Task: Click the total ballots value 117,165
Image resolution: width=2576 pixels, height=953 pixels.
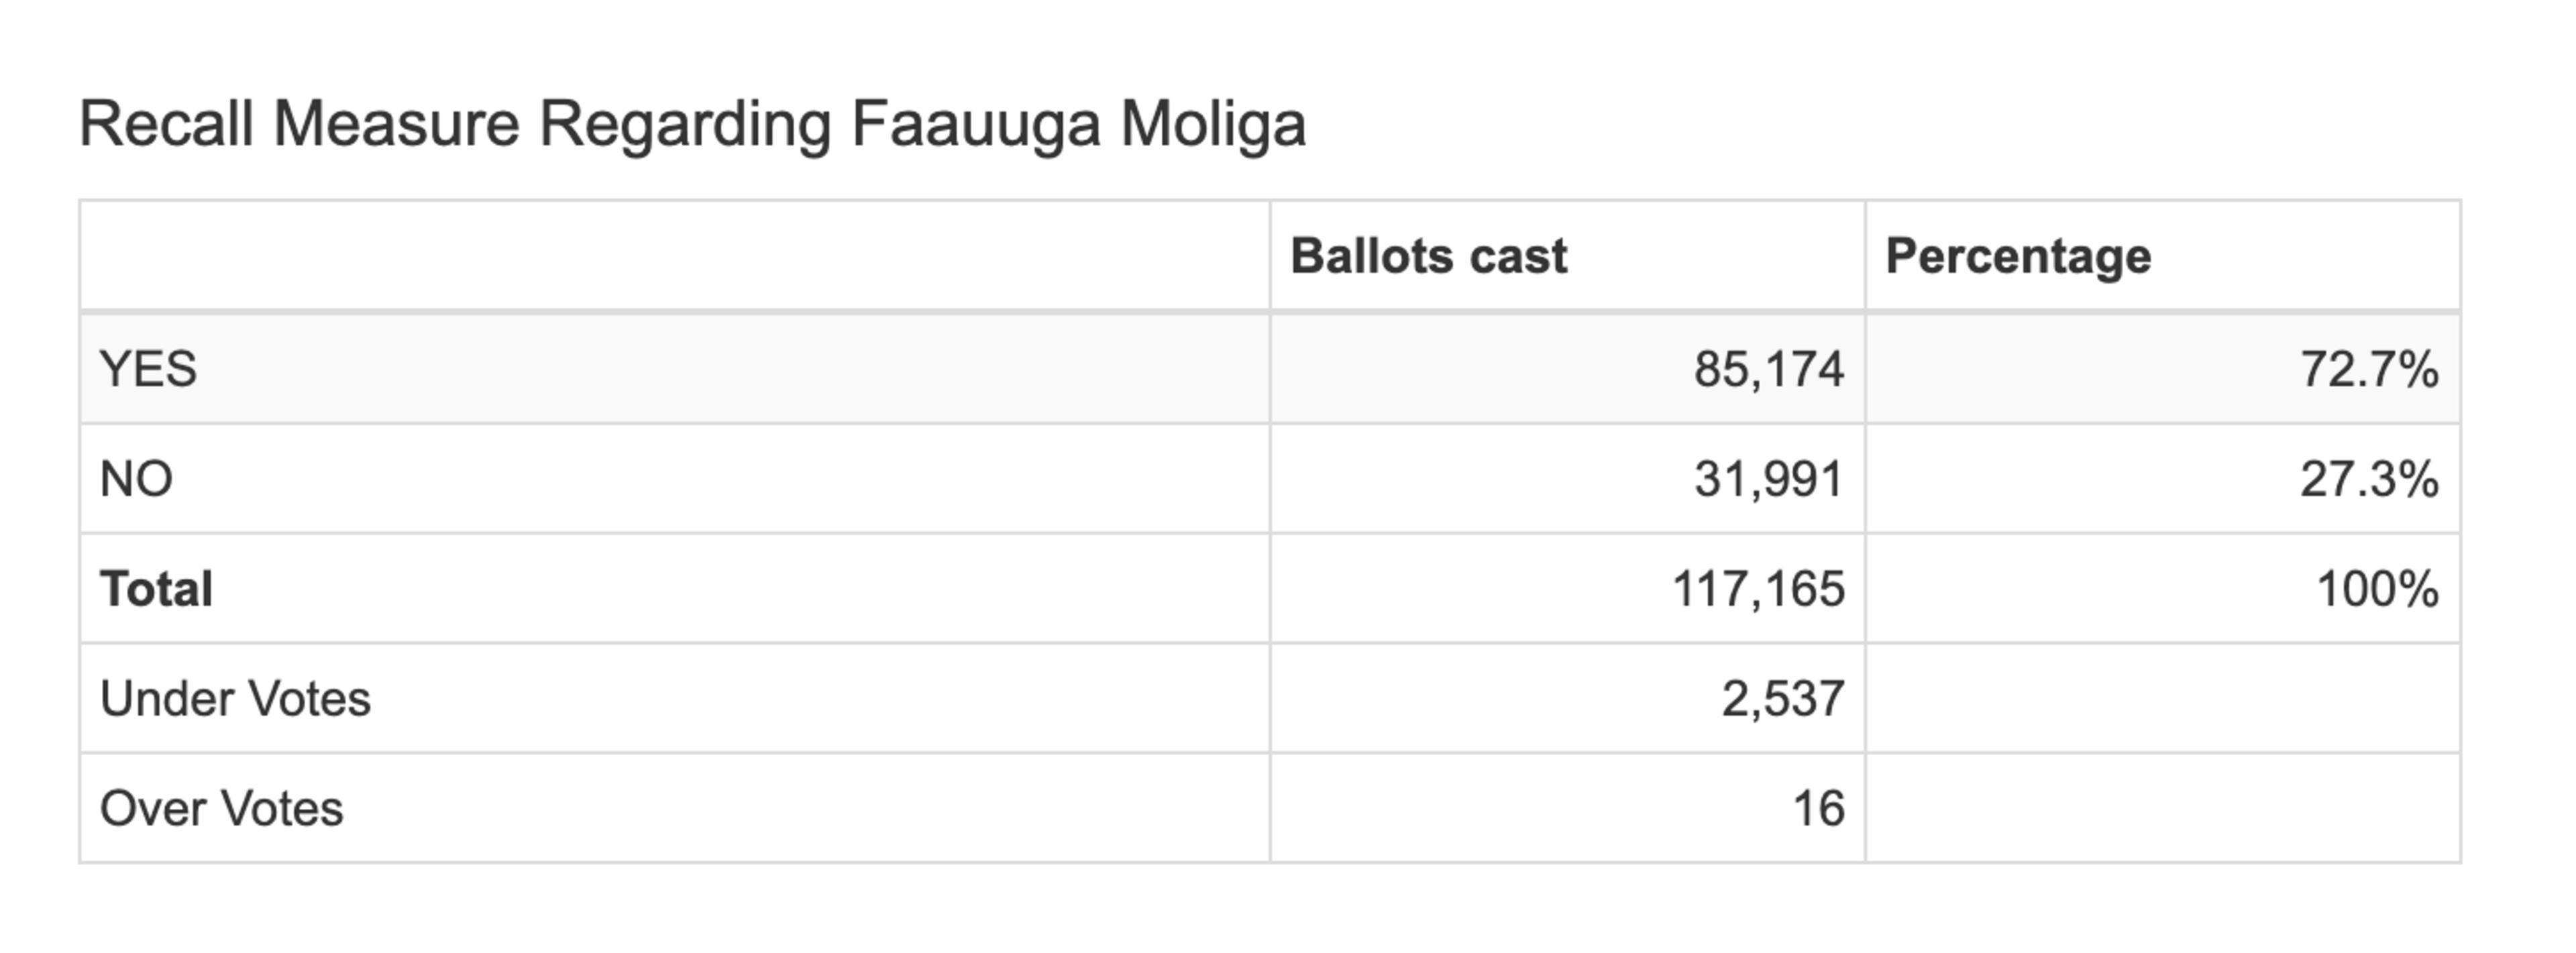Action: click(x=1758, y=589)
